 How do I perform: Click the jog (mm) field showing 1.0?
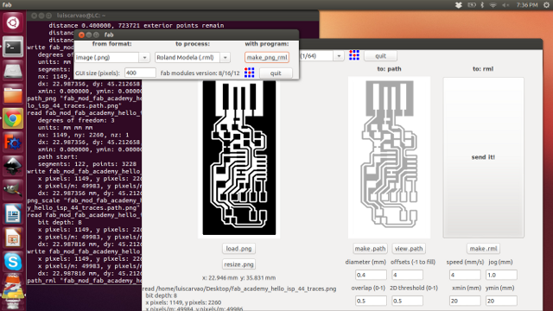[501, 275]
